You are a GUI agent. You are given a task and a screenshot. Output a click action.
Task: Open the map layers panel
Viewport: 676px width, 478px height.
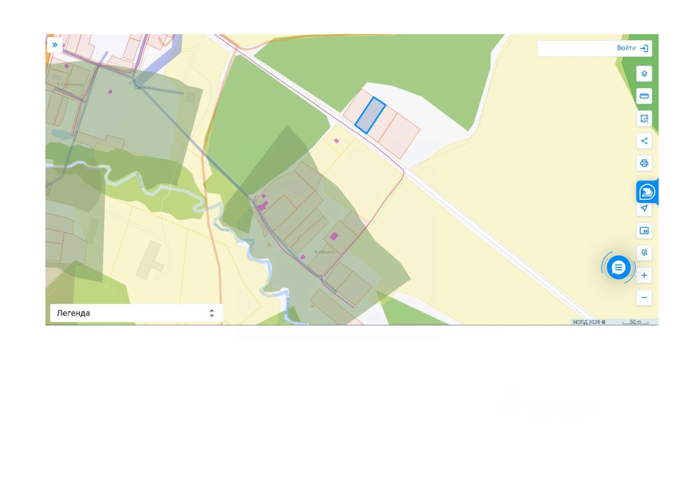tap(644, 74)
